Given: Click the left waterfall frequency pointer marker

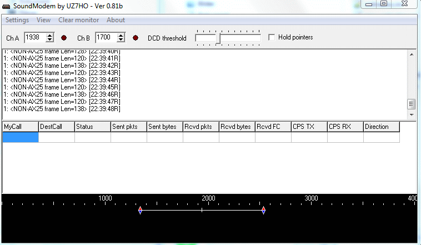Looking at the screenshot, I should (x=140, y=211).
